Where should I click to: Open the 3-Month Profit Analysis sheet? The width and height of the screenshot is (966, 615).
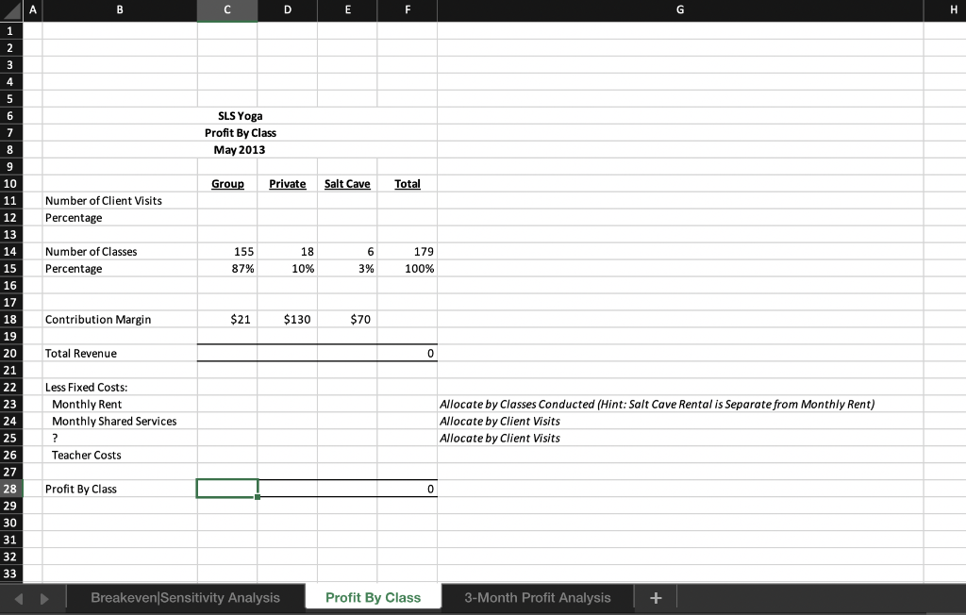pos(535,596)
